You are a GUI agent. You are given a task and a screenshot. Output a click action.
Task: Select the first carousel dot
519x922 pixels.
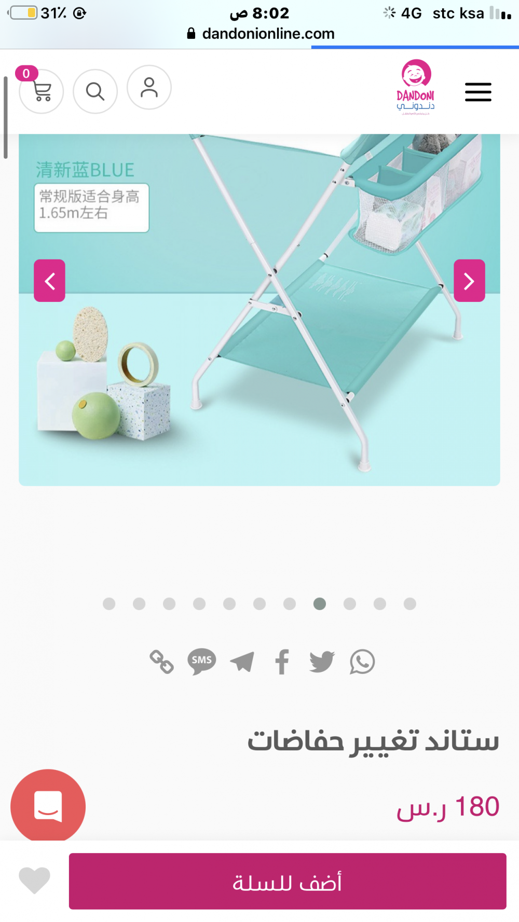pos(109,603)
